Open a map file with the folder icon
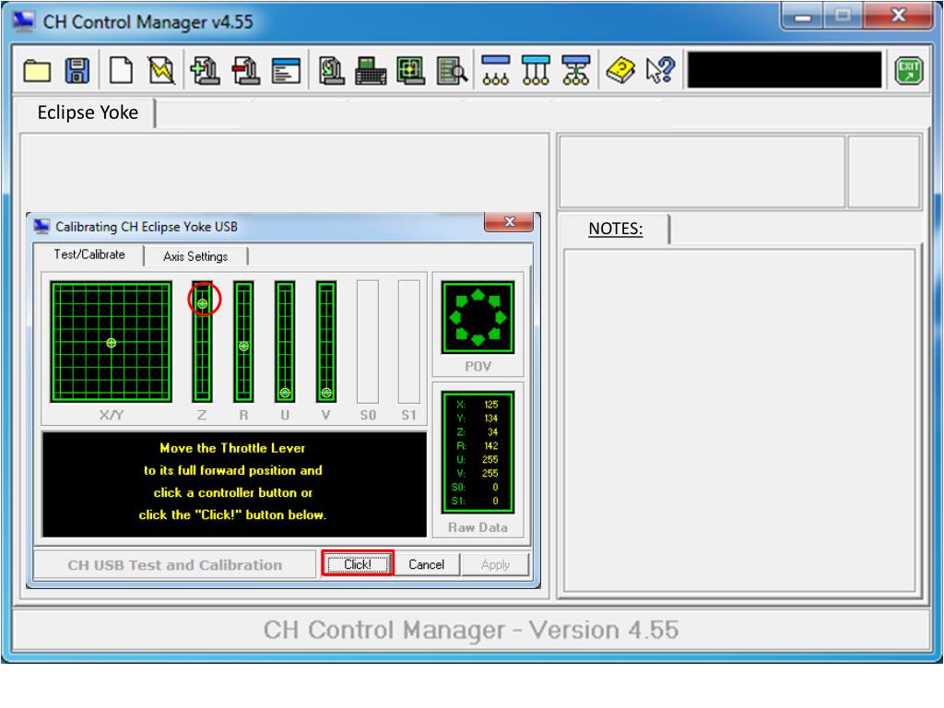Screen dimensions: 944x708 tap(37, 70)
